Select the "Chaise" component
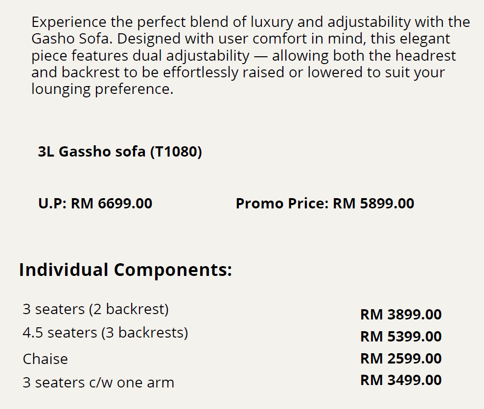 click(x=45, y=359)
